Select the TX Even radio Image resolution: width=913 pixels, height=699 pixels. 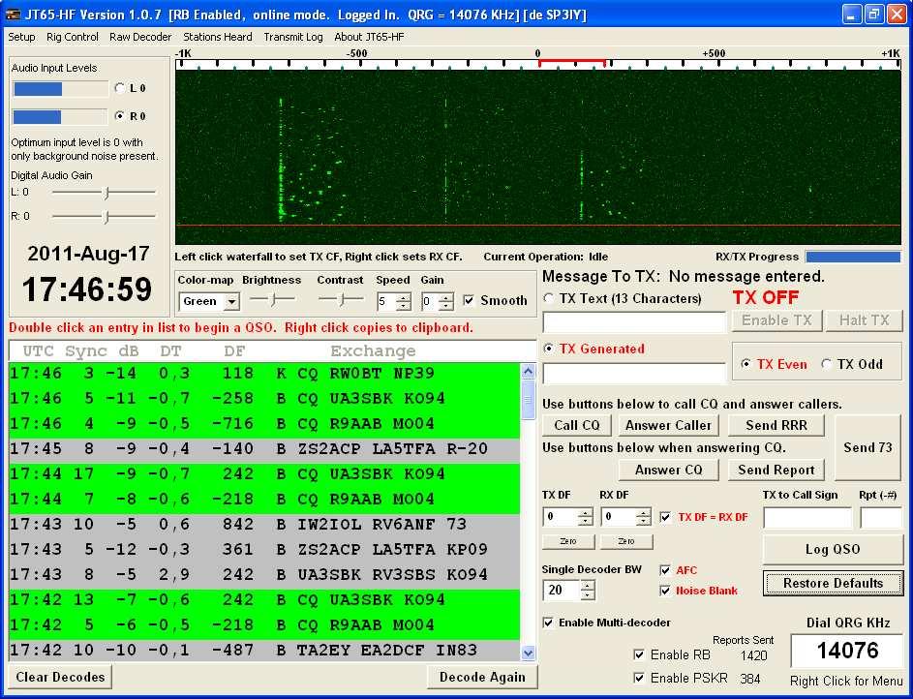(746, 364)
